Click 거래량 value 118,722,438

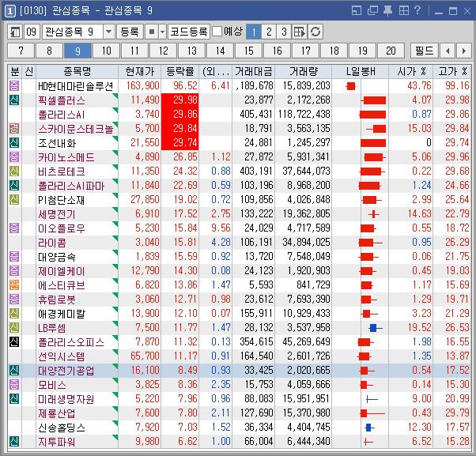(x=304, y=115)
